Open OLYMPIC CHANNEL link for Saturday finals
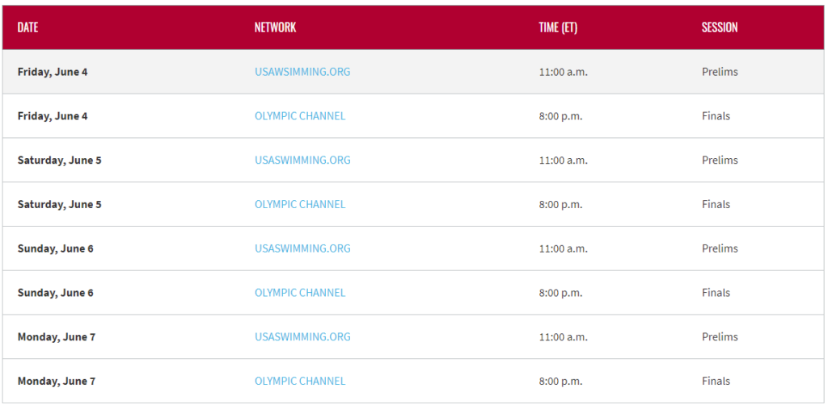Viewport: 828px width, 409px height. pyautogui.click(x=300, y=205)
